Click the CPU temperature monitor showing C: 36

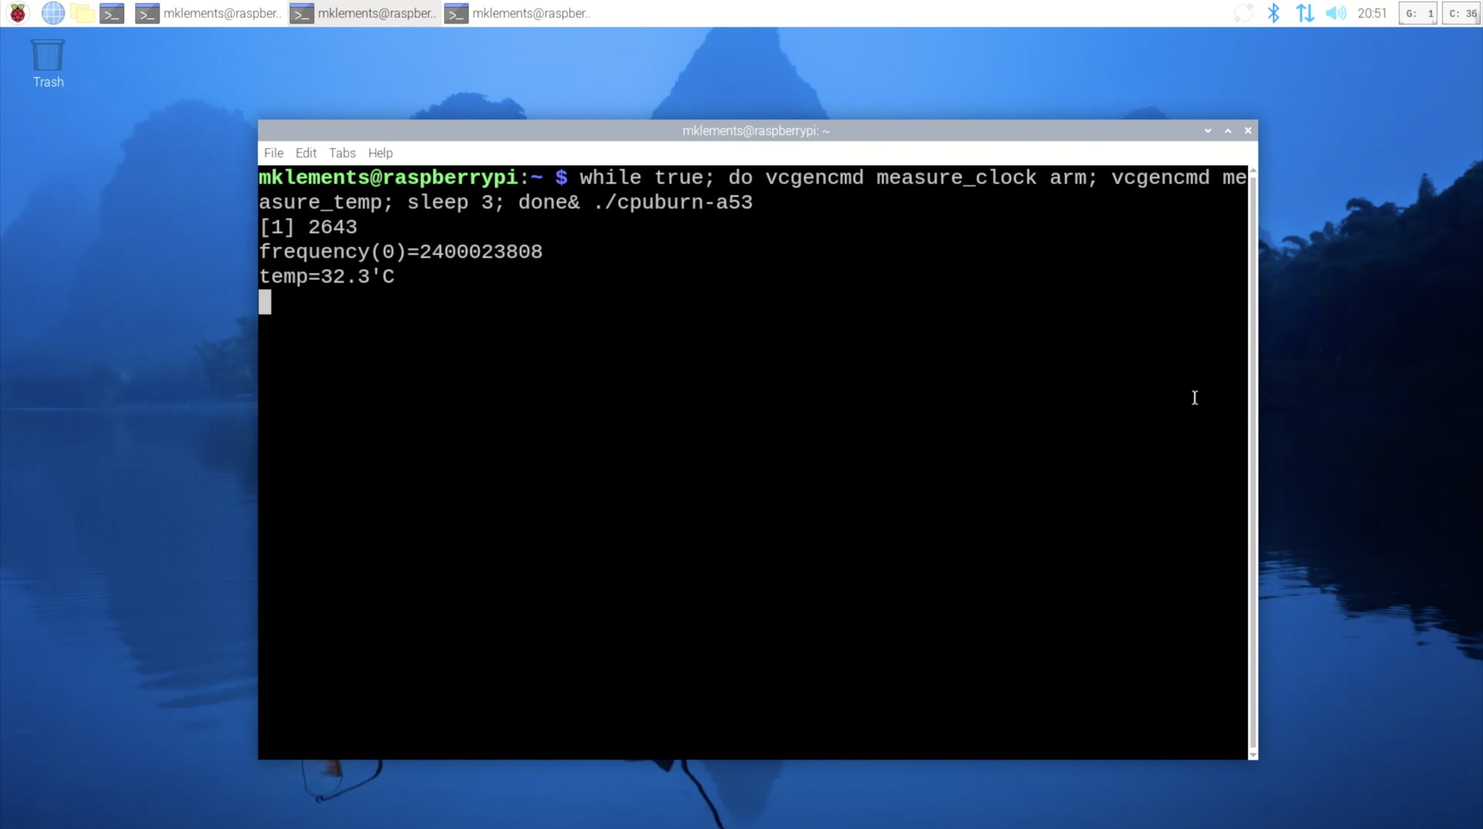coord(1462,13)
